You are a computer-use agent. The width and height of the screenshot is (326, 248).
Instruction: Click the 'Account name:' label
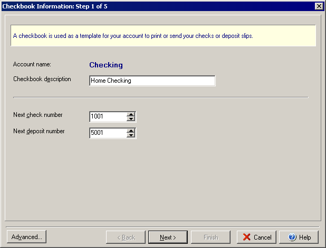point(32,64)
